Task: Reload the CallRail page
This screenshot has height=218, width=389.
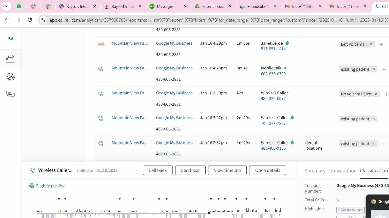Action: coord(30,20)
